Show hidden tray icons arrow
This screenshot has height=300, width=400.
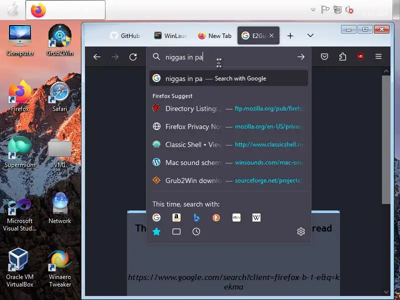(313, 10)
